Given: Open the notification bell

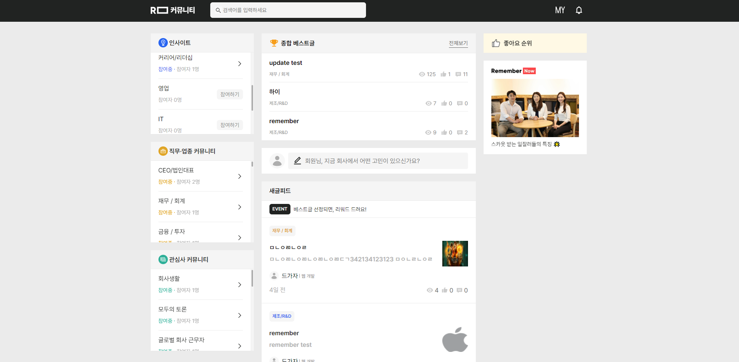Looking at the screenshot, I should click(x=579, y=10).
